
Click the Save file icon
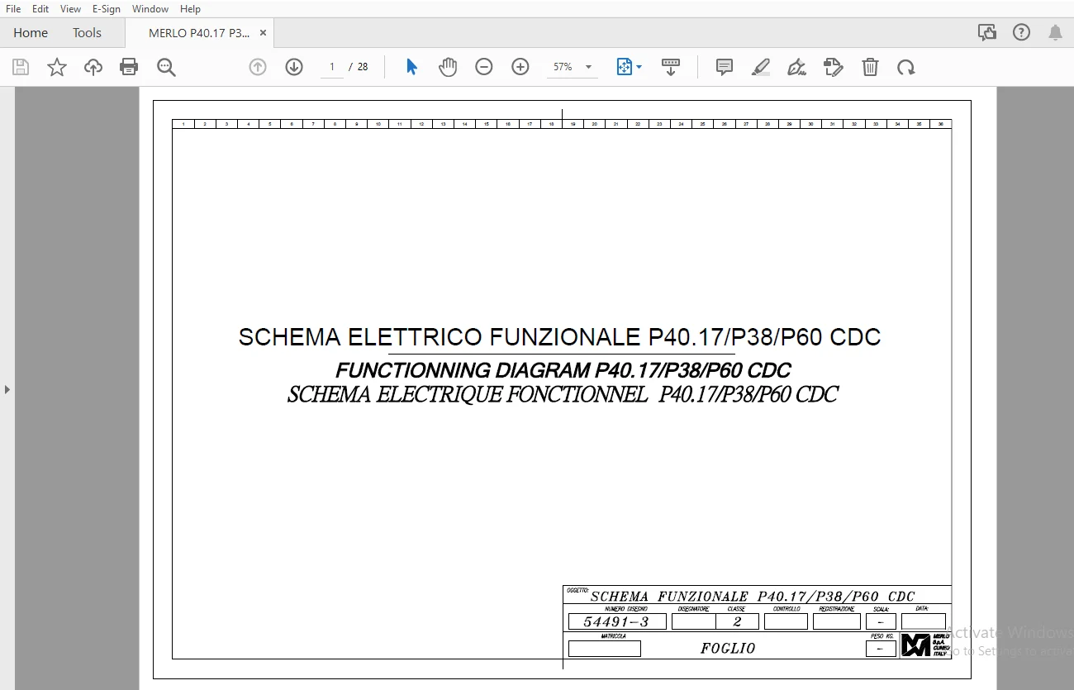pos(21,67)
